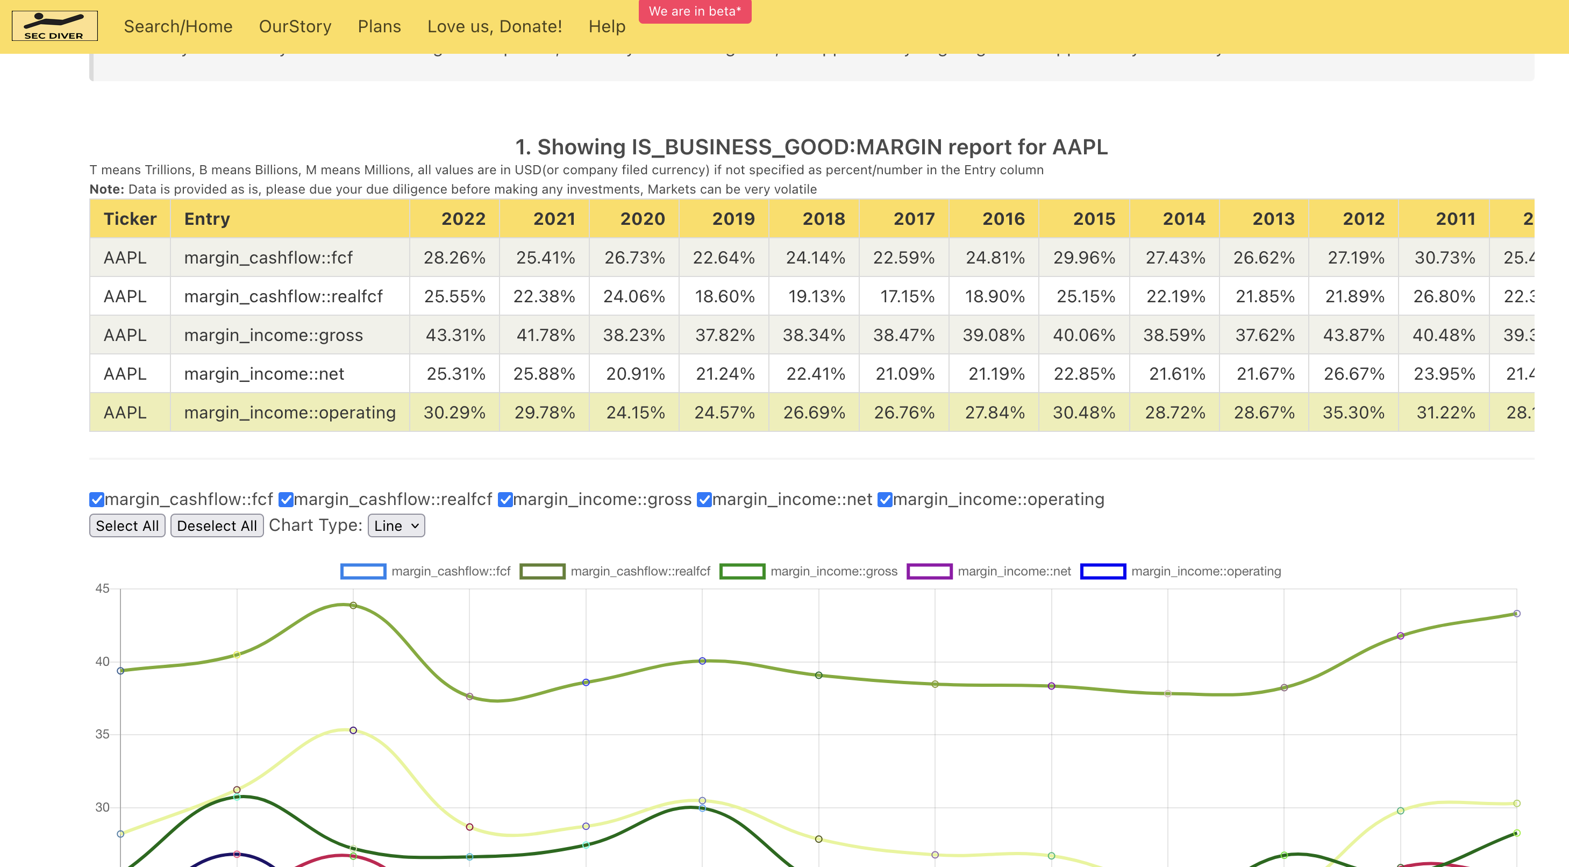Uncheck the margin_cashflow::fcf checkbox
This screenshot has height=867, width=1569.
(97, 500)
